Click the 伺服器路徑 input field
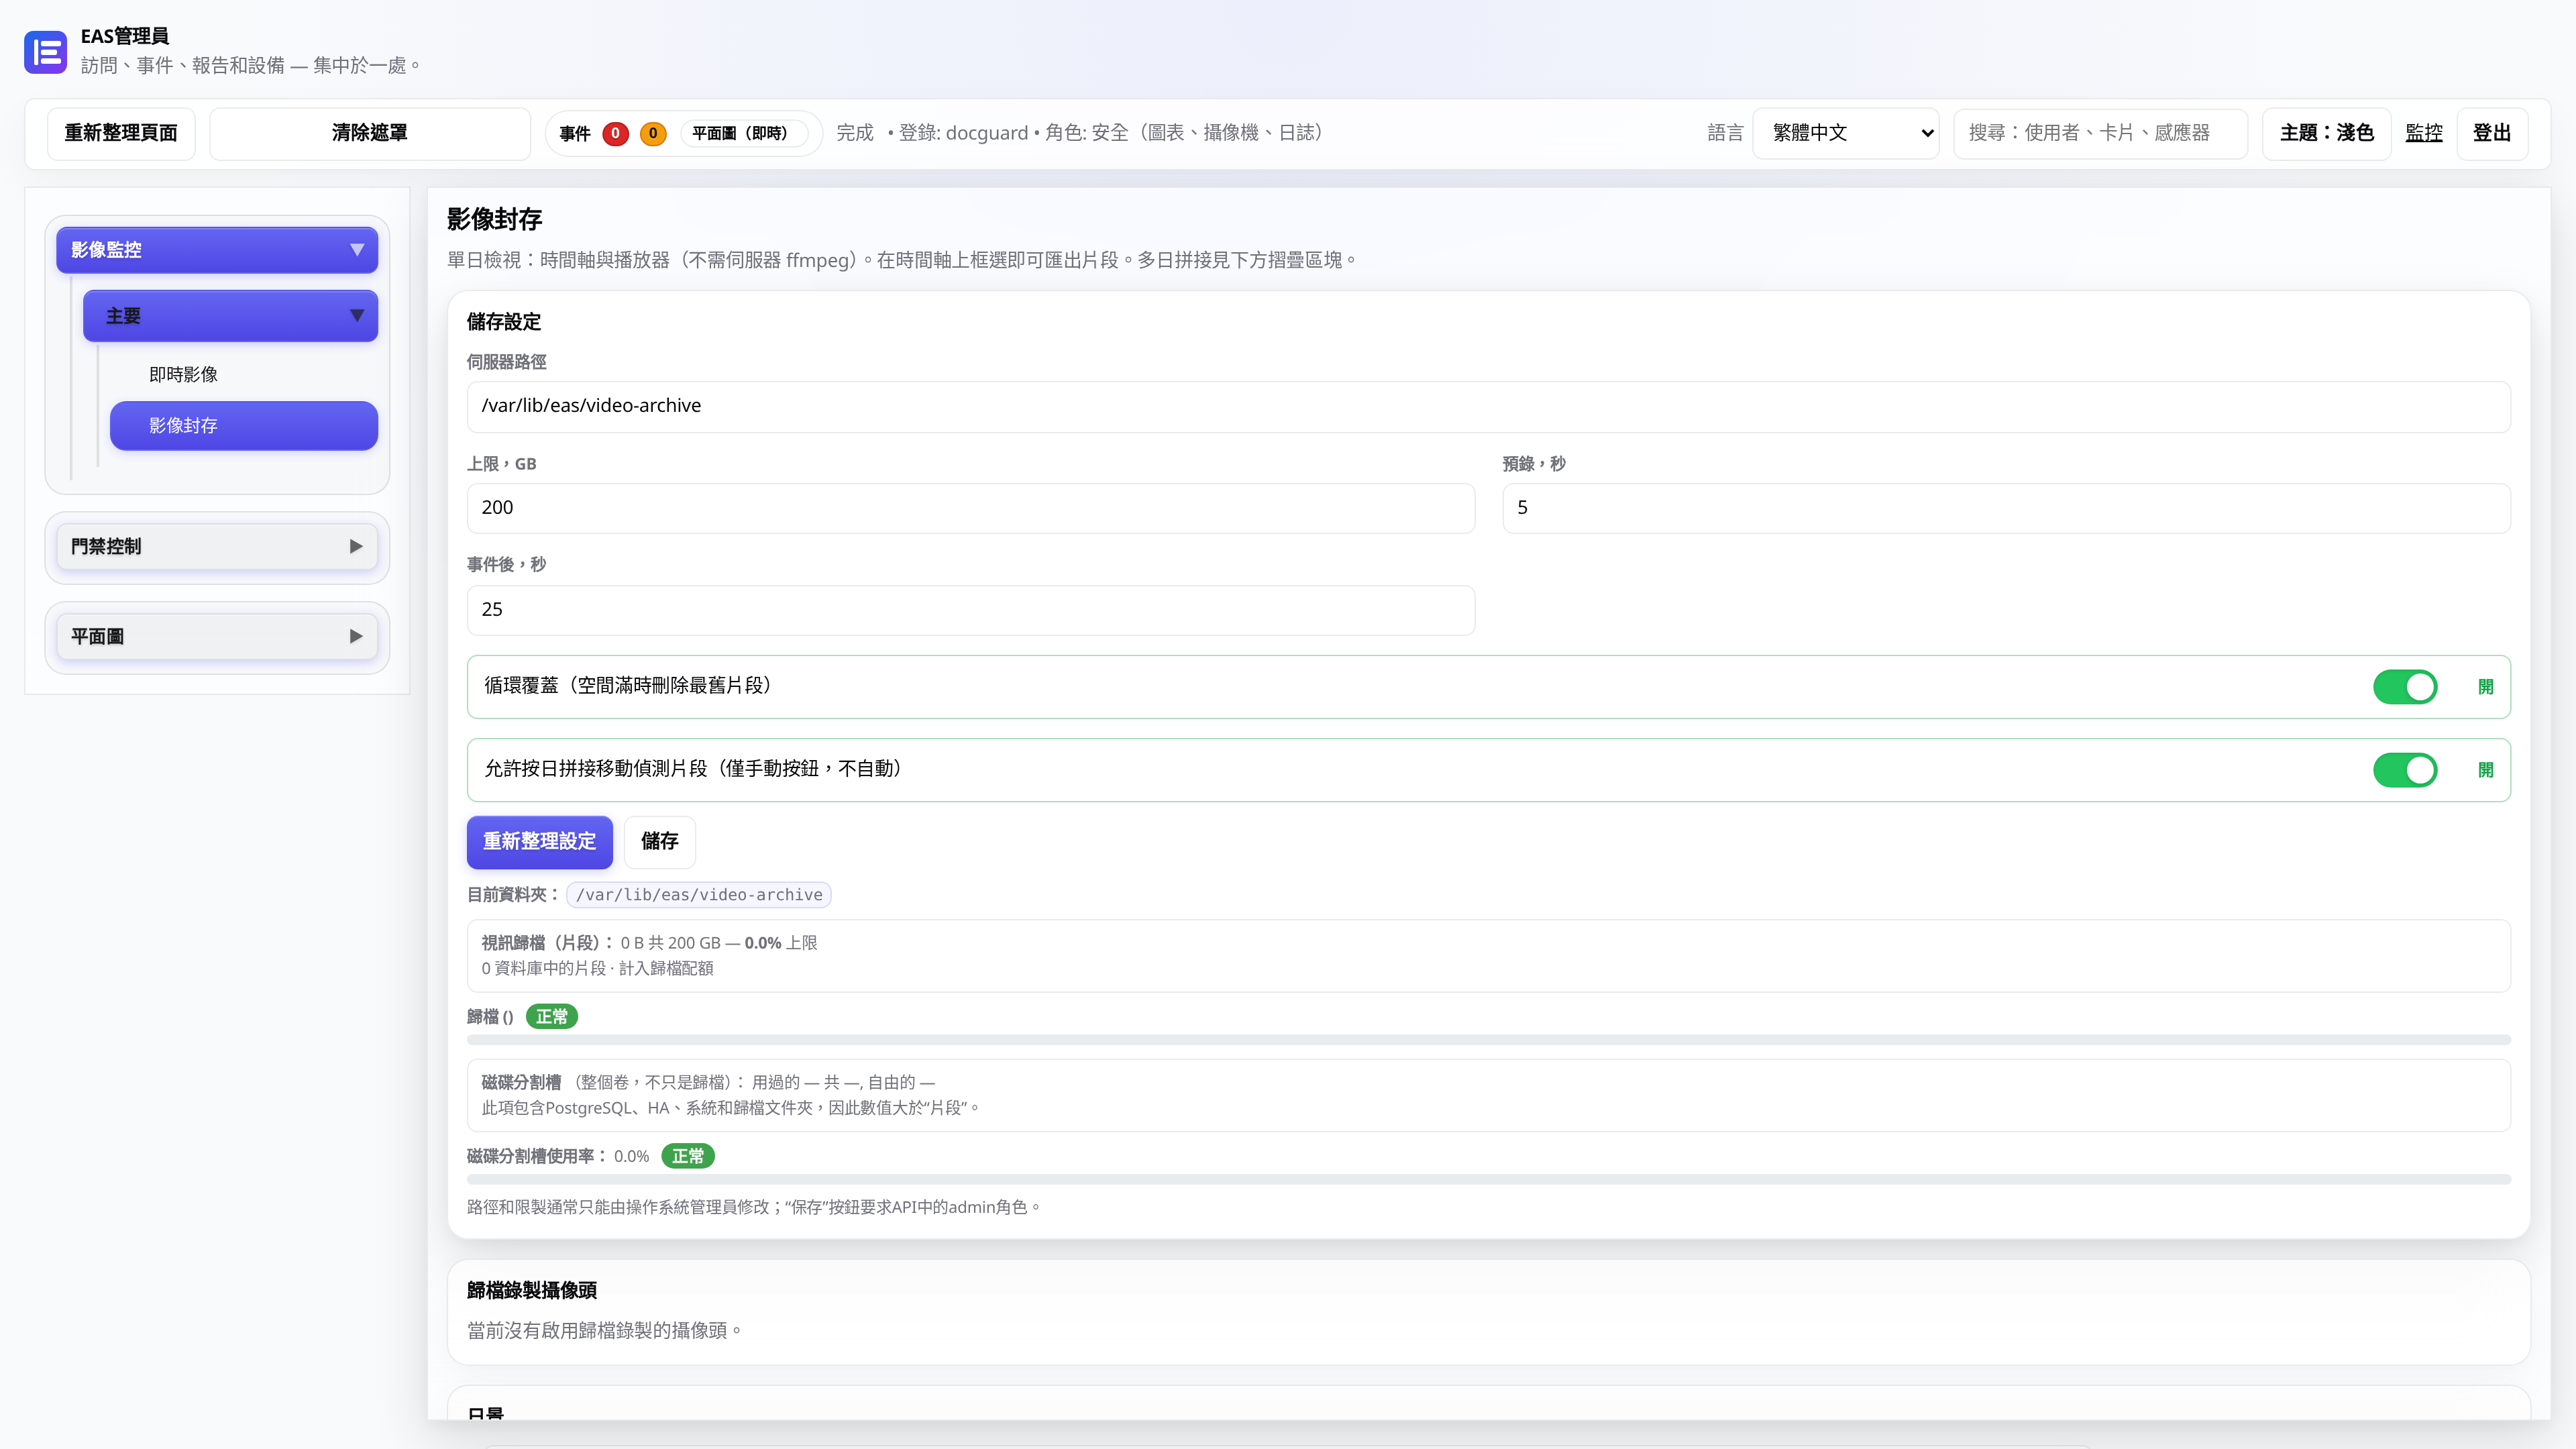Viewport: 2576px width, 1449px height. pos(1488,406)
